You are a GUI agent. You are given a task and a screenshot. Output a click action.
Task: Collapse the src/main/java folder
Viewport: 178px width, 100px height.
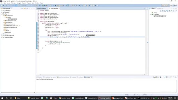(3, 16)
